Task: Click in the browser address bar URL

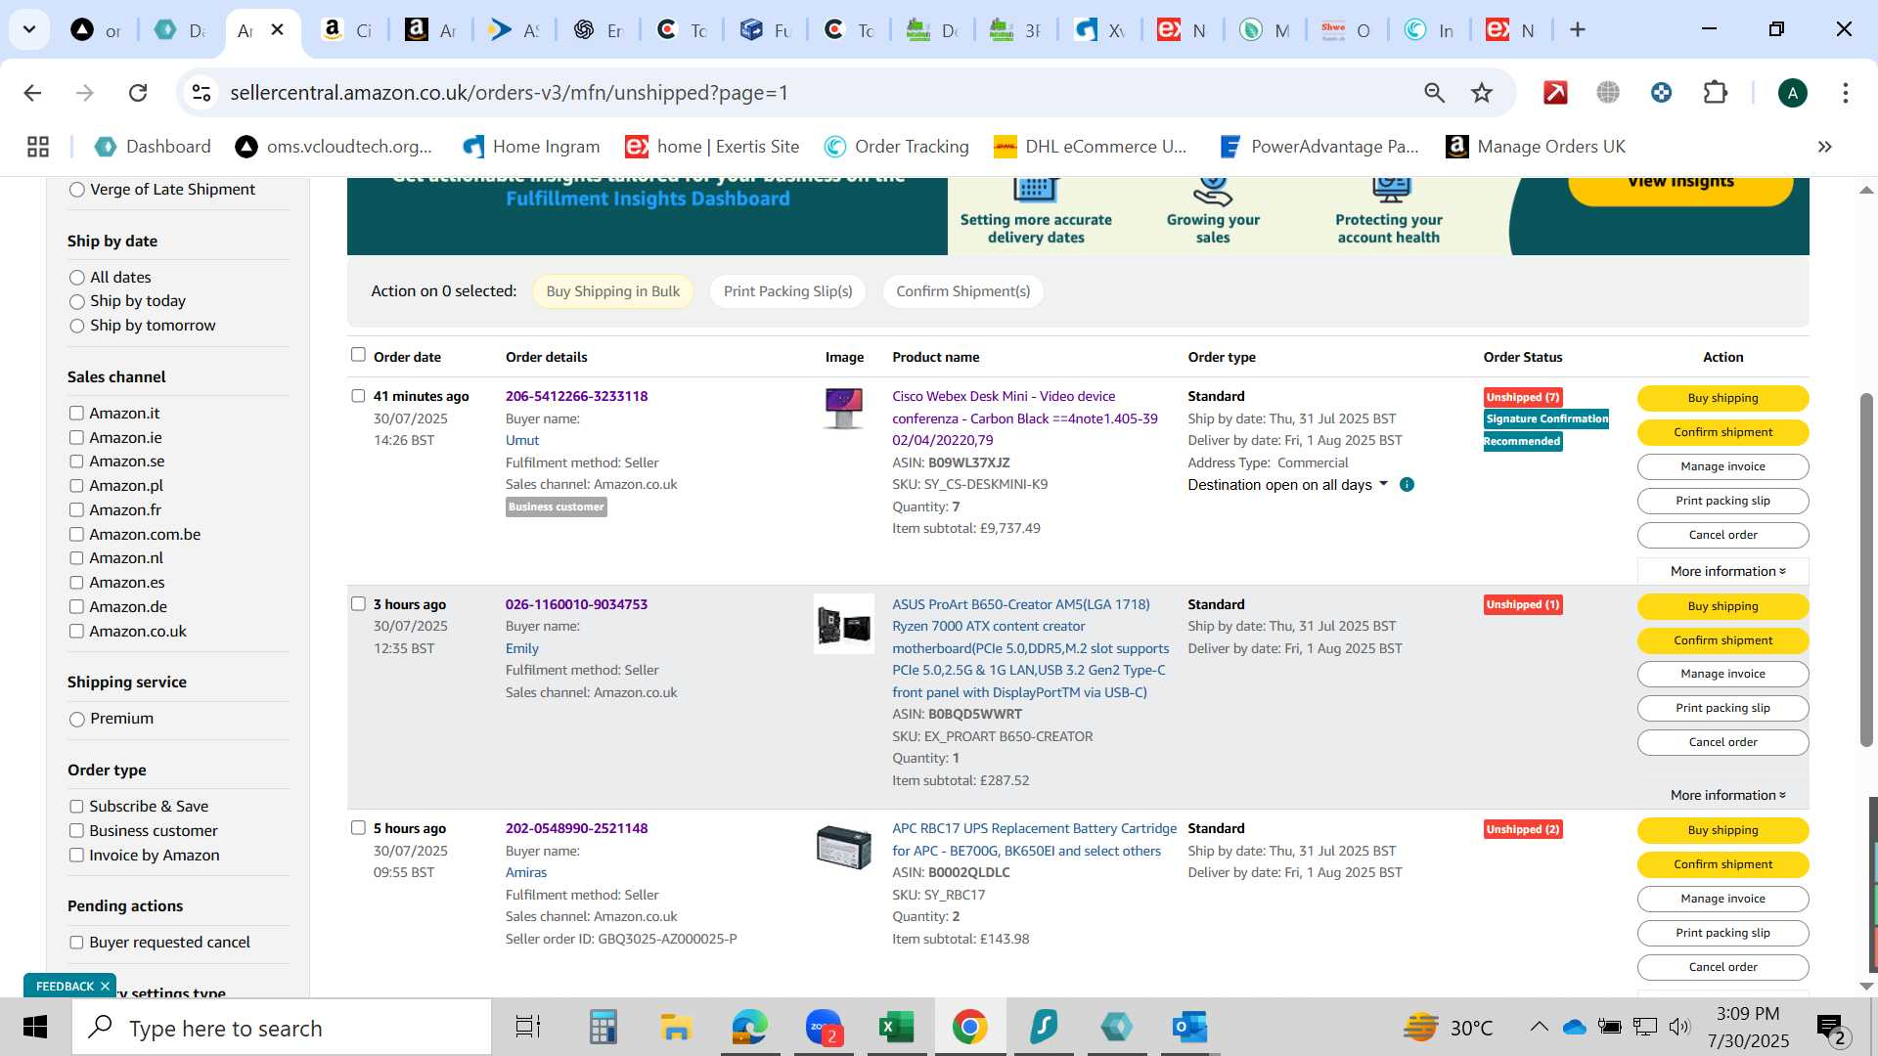Action: [509, 93]
